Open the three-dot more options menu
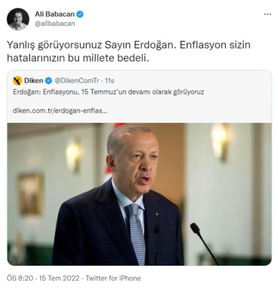 pos(267,14)
